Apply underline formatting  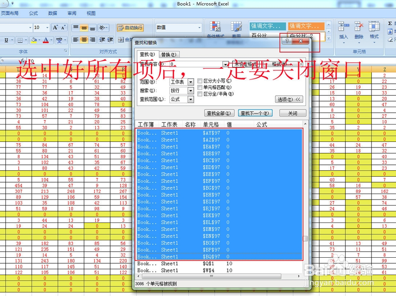tap(6, 40)
